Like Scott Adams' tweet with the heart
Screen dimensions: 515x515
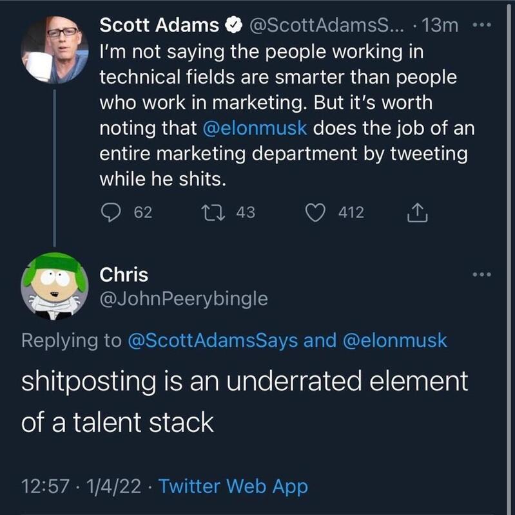pyautogui.click(x=316, y=212)
